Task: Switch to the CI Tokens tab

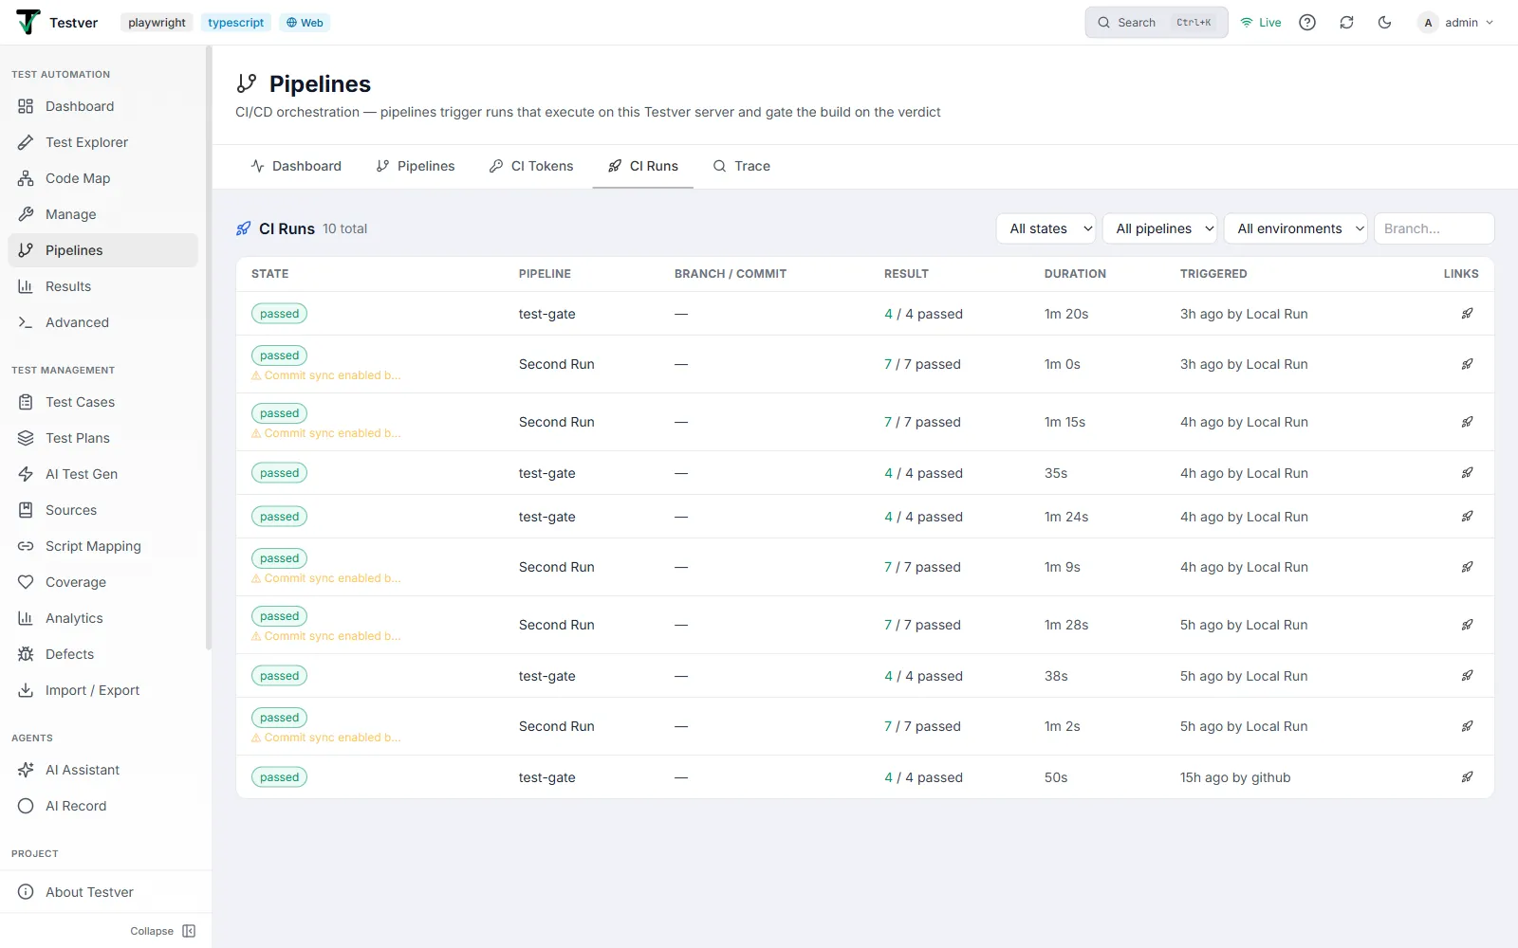Action: [531, 166]
